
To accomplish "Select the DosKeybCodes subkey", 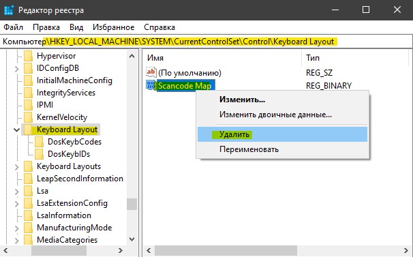I will pyautogui.click(x=74, y=142).
